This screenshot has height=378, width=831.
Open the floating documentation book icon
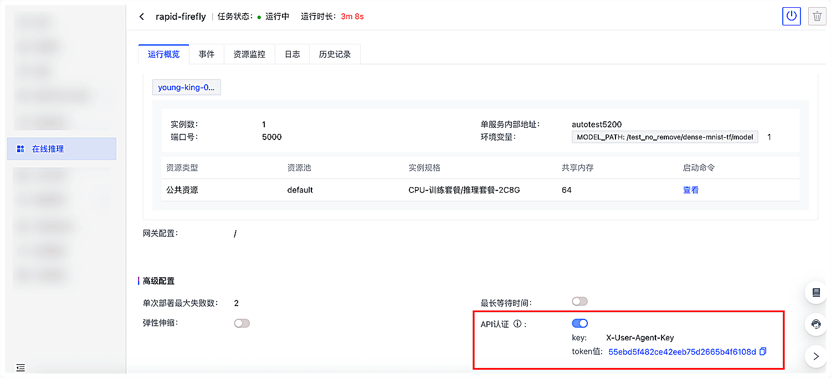pos(816,293)
